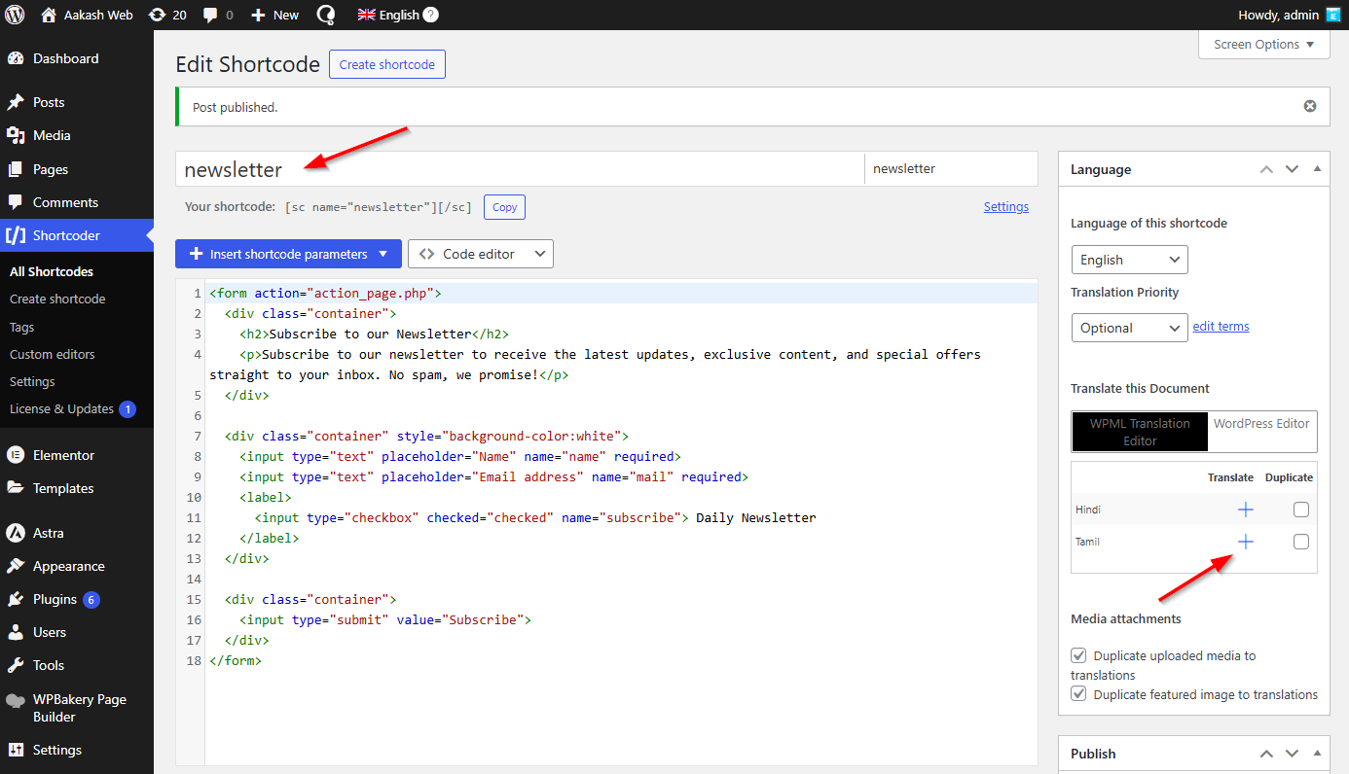Screen dimensions: 1349x774
Task: Open the 20 pending updates icon
Action: [x=157, y=15]
